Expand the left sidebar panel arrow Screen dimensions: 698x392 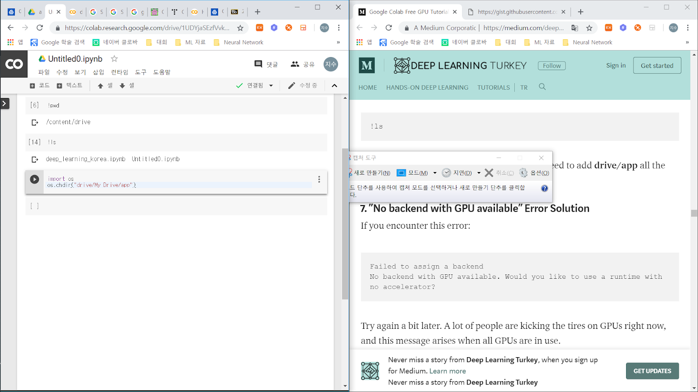(4, 104)
